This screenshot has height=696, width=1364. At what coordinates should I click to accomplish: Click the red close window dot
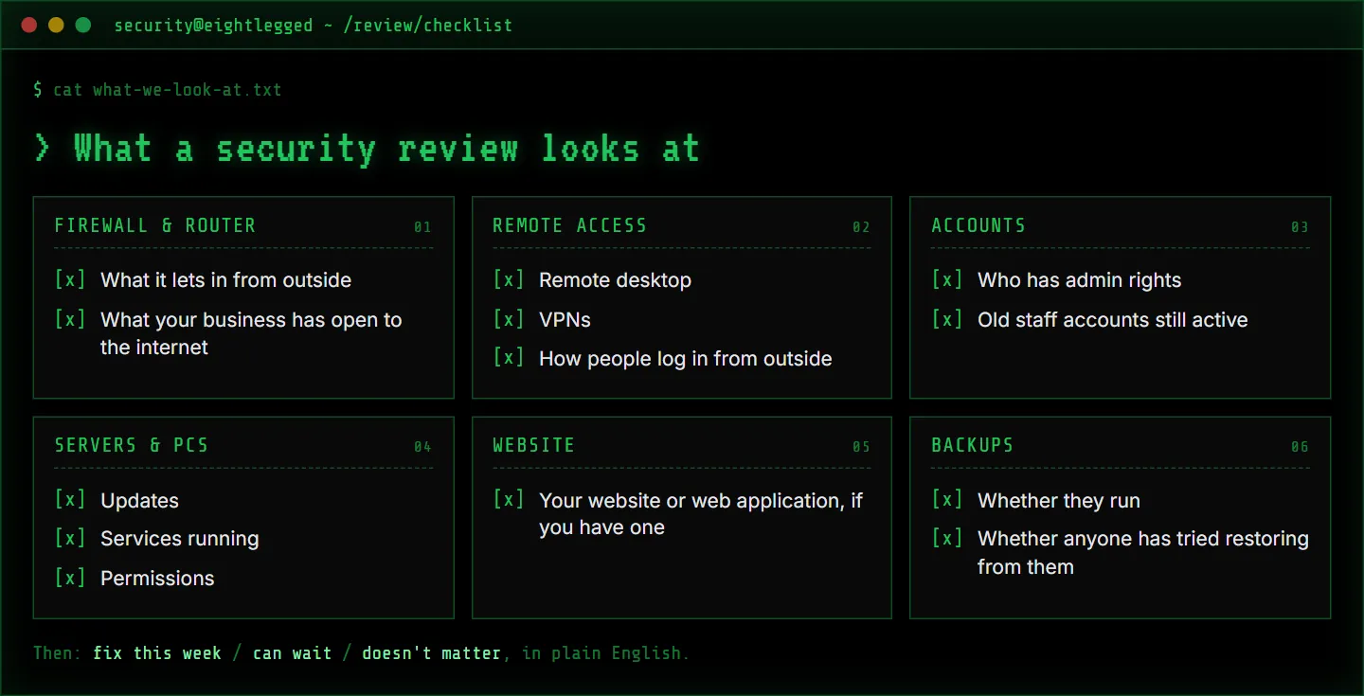[28, 26]
